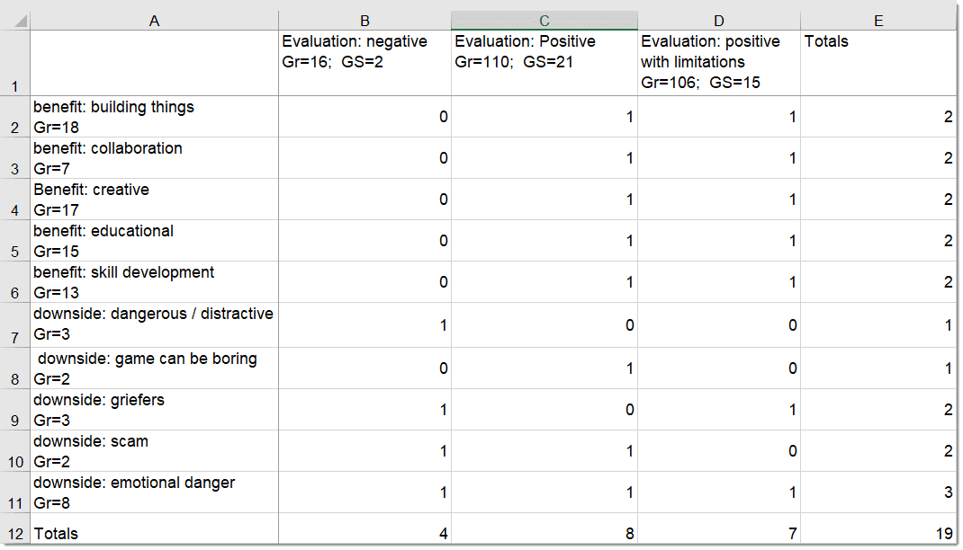Viewport: 963px width, 550px height.
Task: Click grand total value 19
Action: click(x=879, y=528)
